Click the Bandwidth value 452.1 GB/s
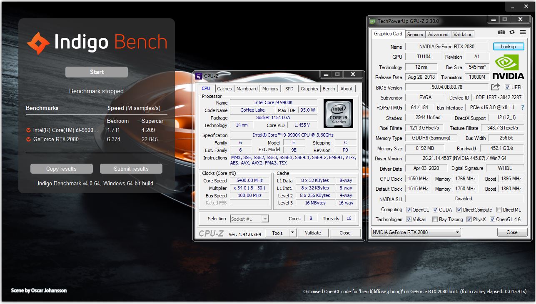The image size is (536, 304). pyautogui.click(x=502, y=148)
